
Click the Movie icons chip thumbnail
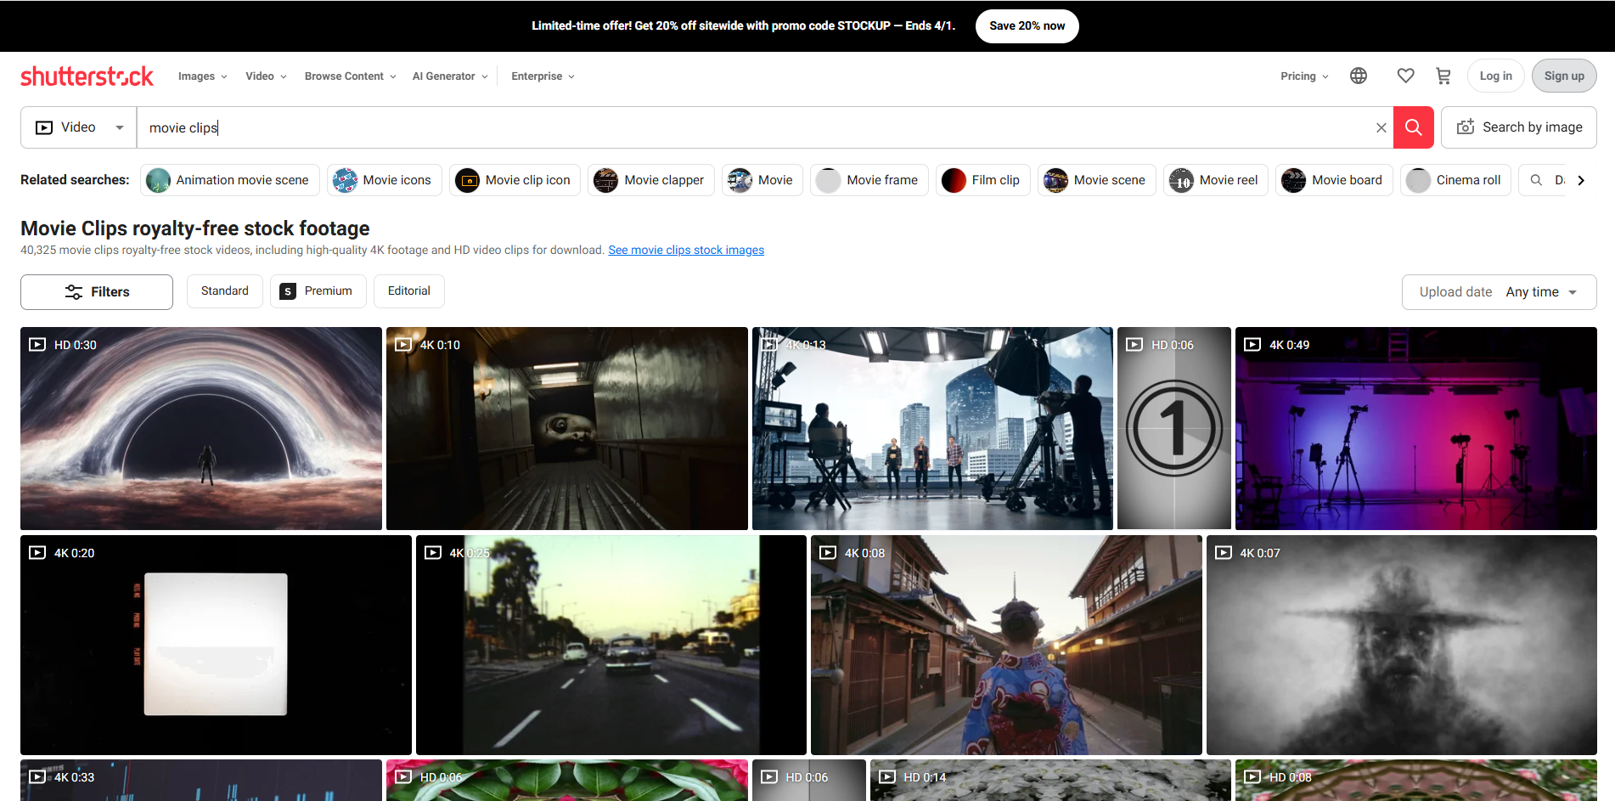(346, 180)
